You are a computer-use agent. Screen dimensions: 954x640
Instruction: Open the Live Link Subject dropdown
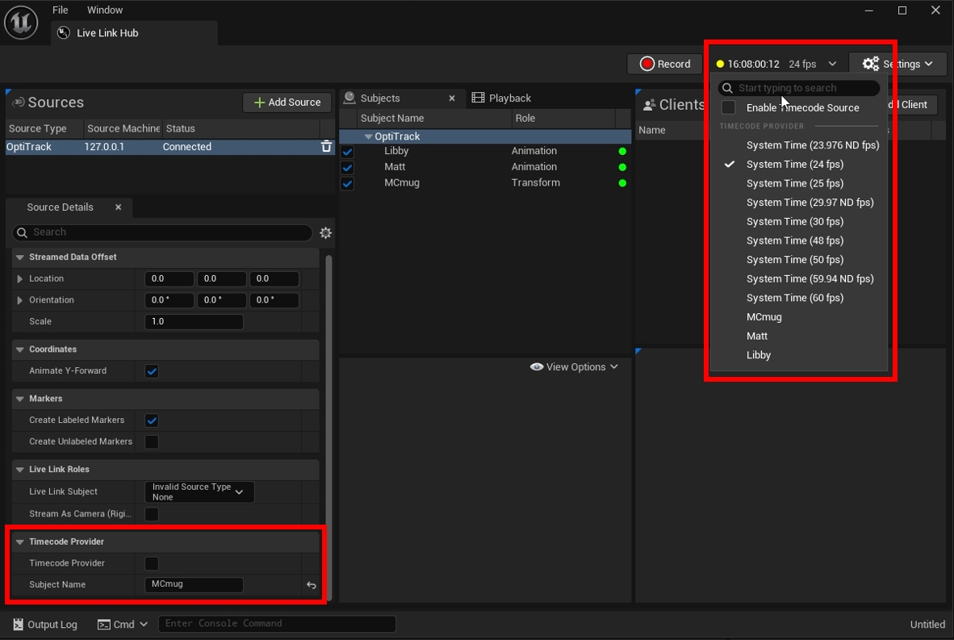199,492
